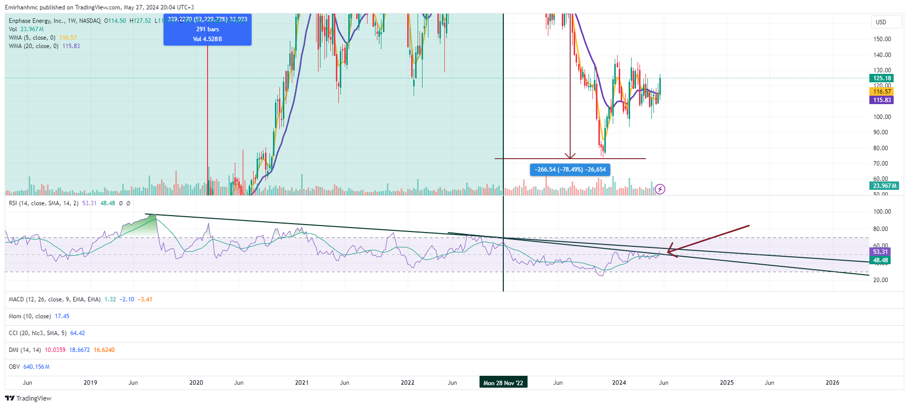Image resolution: width=909 pixels, height=407 pixels.
Task: Click the 53.31 RSI value label
Action: pyautogui.click(x=880, y=252)
